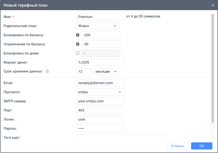Click the Пароль password field

[x=100, y=128]
